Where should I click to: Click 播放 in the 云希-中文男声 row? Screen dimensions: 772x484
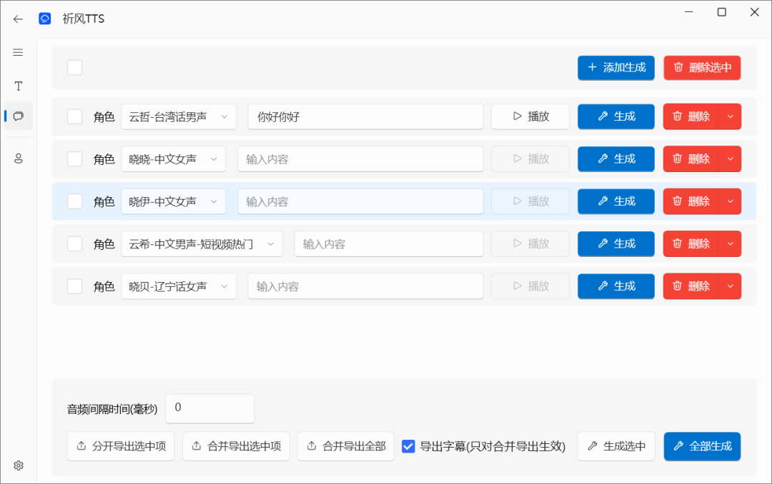(530, 243)
